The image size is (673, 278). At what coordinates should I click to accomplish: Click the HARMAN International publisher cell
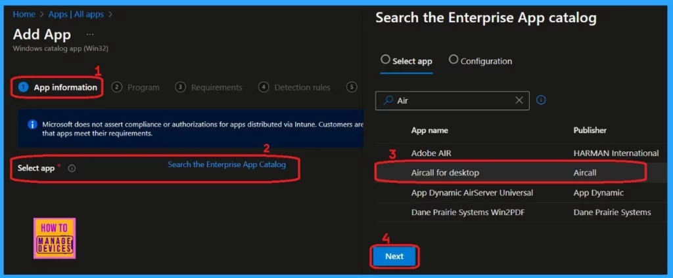point(616,153)
